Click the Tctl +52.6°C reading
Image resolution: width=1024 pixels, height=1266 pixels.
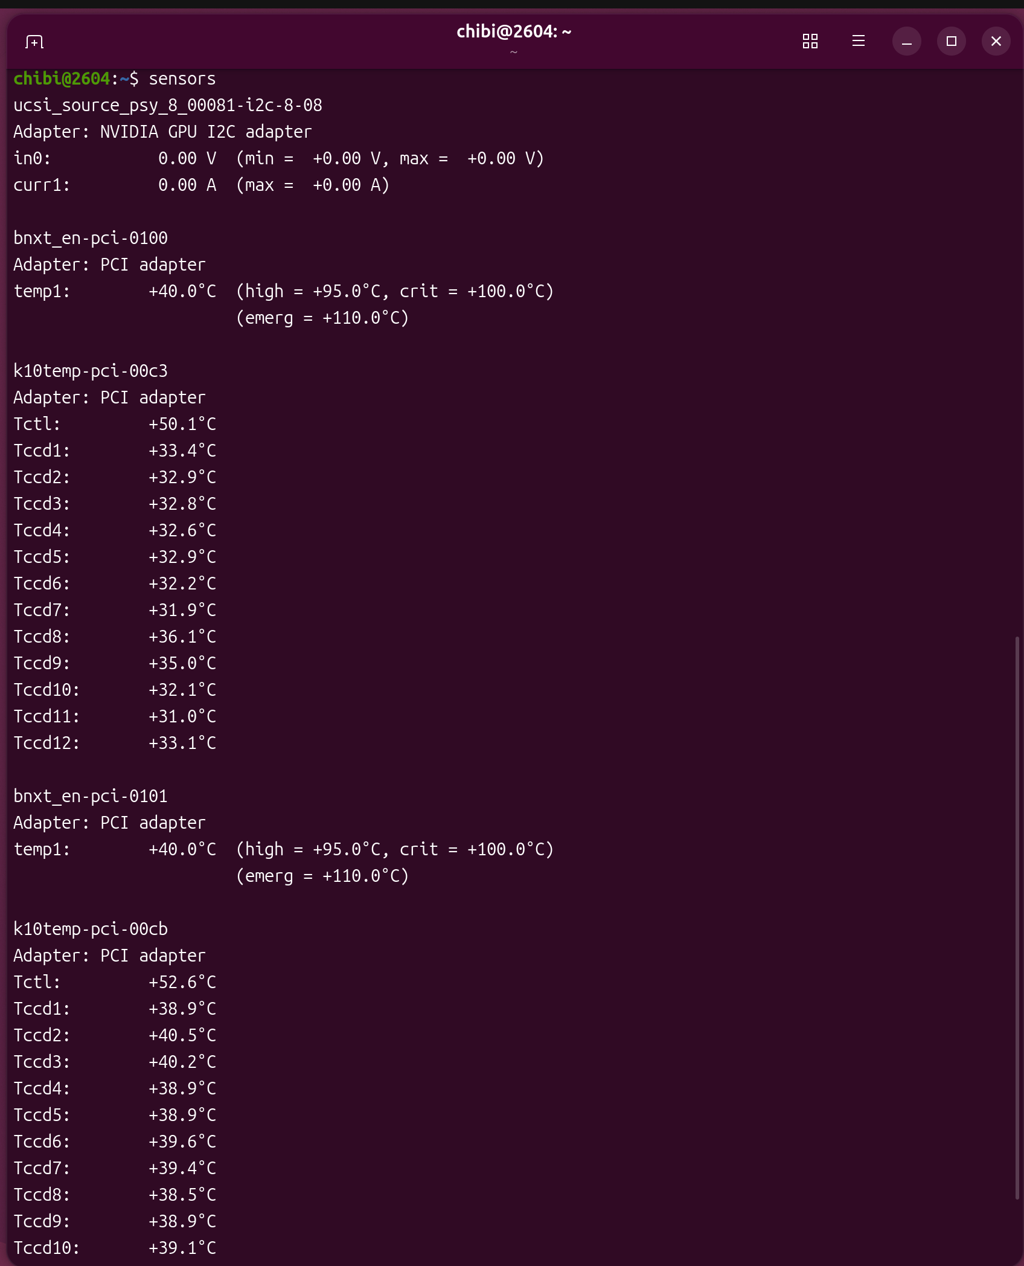182,983
